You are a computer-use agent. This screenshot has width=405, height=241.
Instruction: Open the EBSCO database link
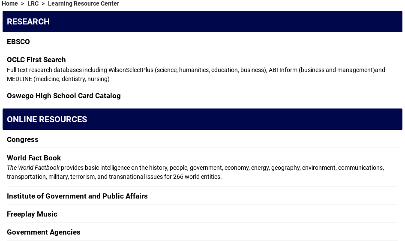pyautogui.click(x=18, y=42)
